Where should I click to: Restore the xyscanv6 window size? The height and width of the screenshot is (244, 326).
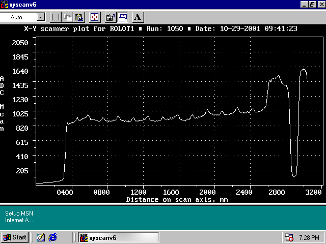coord(312,4)
